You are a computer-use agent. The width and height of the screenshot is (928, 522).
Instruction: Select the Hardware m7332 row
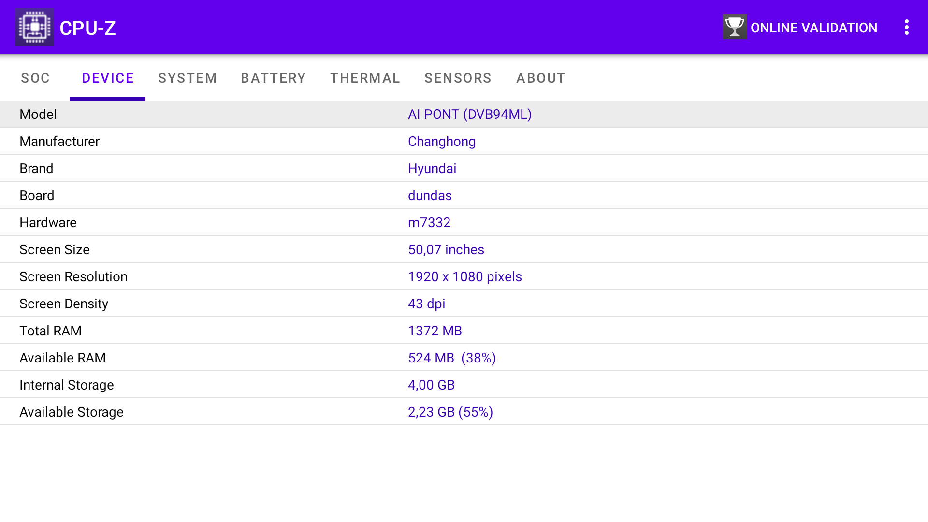429,223
